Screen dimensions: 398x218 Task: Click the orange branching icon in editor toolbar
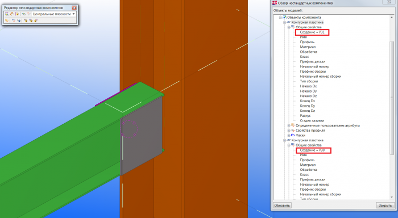[12, 14]
